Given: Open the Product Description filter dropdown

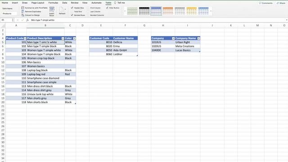Looking at the screenshot, I should point(63,38).
